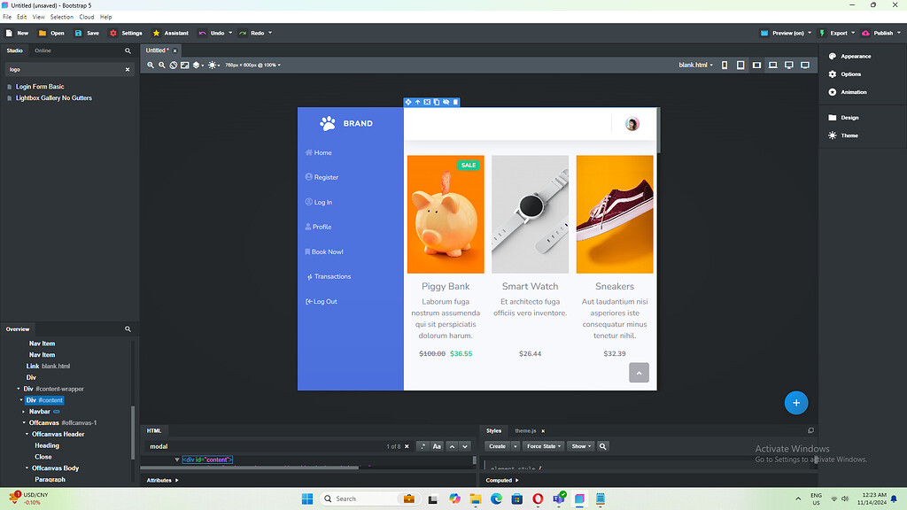Select the checkered transparency background swatch
The height and width of the screenshot is (510, 907).
coord(184,65)
